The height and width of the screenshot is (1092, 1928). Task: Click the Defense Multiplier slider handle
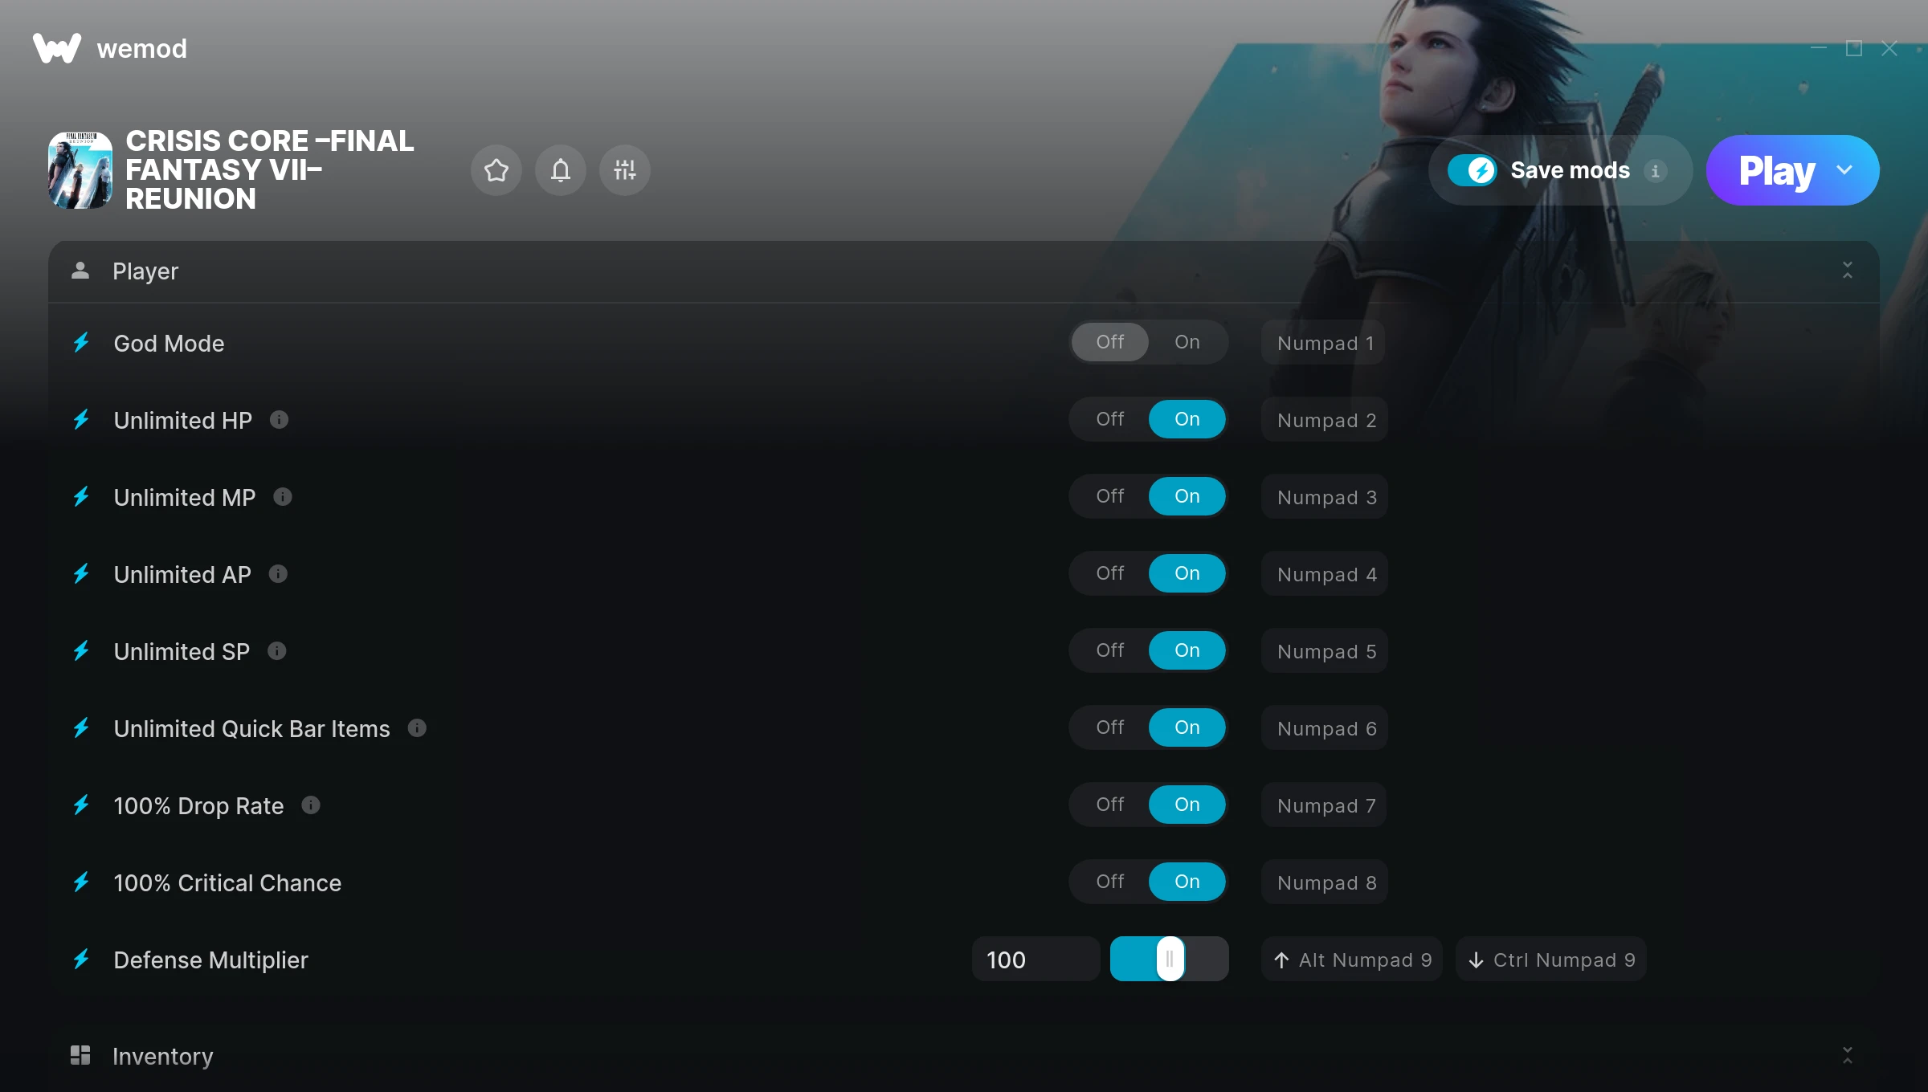[x=1170, y=959]
